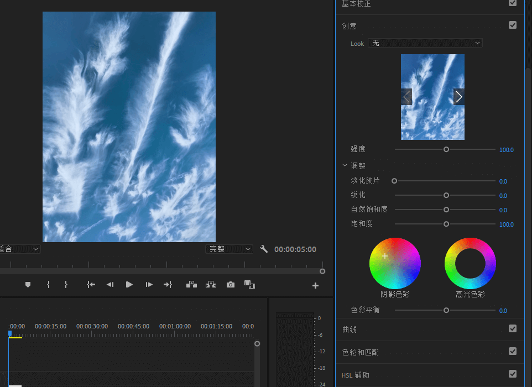Click the Add Marker icon

[x=28, y=284]
